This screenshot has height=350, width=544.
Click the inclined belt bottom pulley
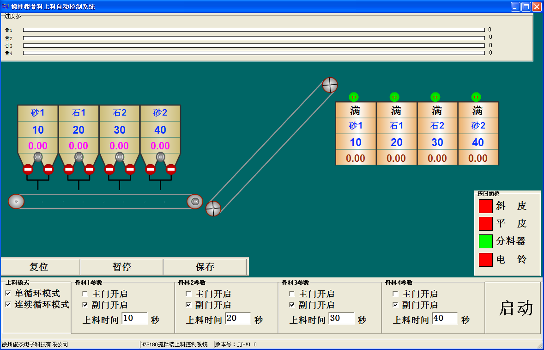pyautogui.click(x=213, y=209)
